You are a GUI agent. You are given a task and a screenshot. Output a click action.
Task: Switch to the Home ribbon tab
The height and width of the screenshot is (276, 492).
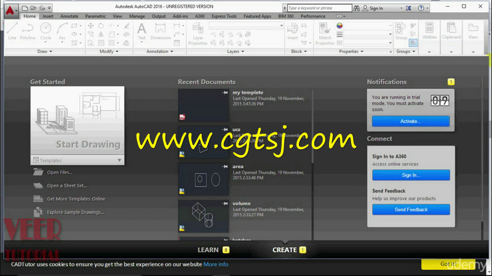30,16
